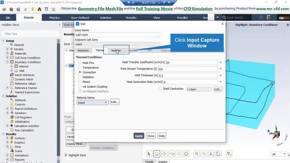Image resolution: width=290 pixels, height=163 pixels.
Task: Select Named Expressions in outline tree
Action: click(x=27, y=92)
